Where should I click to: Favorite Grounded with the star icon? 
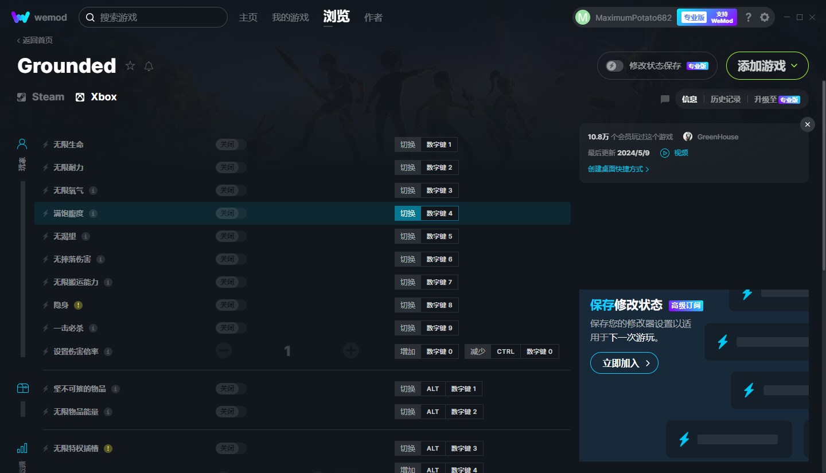pos(130,66)
